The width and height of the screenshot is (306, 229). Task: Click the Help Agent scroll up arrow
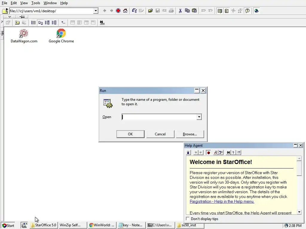point(299,159)
